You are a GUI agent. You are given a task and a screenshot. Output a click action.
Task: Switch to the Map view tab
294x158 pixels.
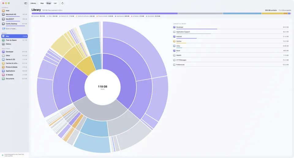click(x=42, y=3)
